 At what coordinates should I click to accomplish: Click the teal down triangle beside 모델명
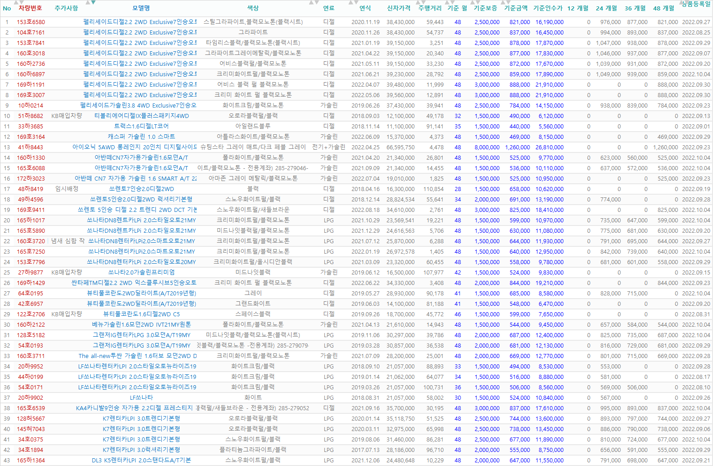[x=93, y=2]
